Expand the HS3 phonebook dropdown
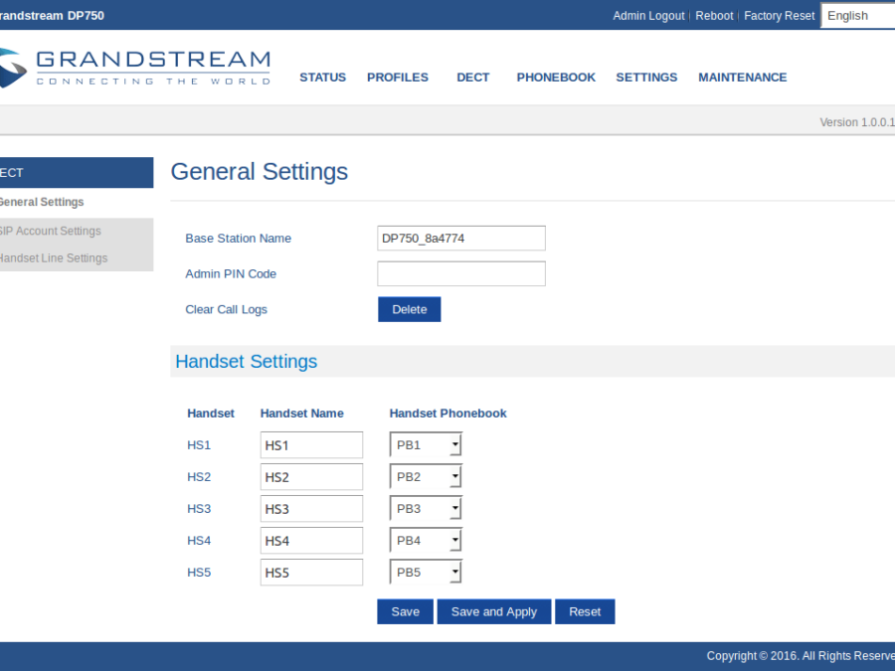 point(426,509)
